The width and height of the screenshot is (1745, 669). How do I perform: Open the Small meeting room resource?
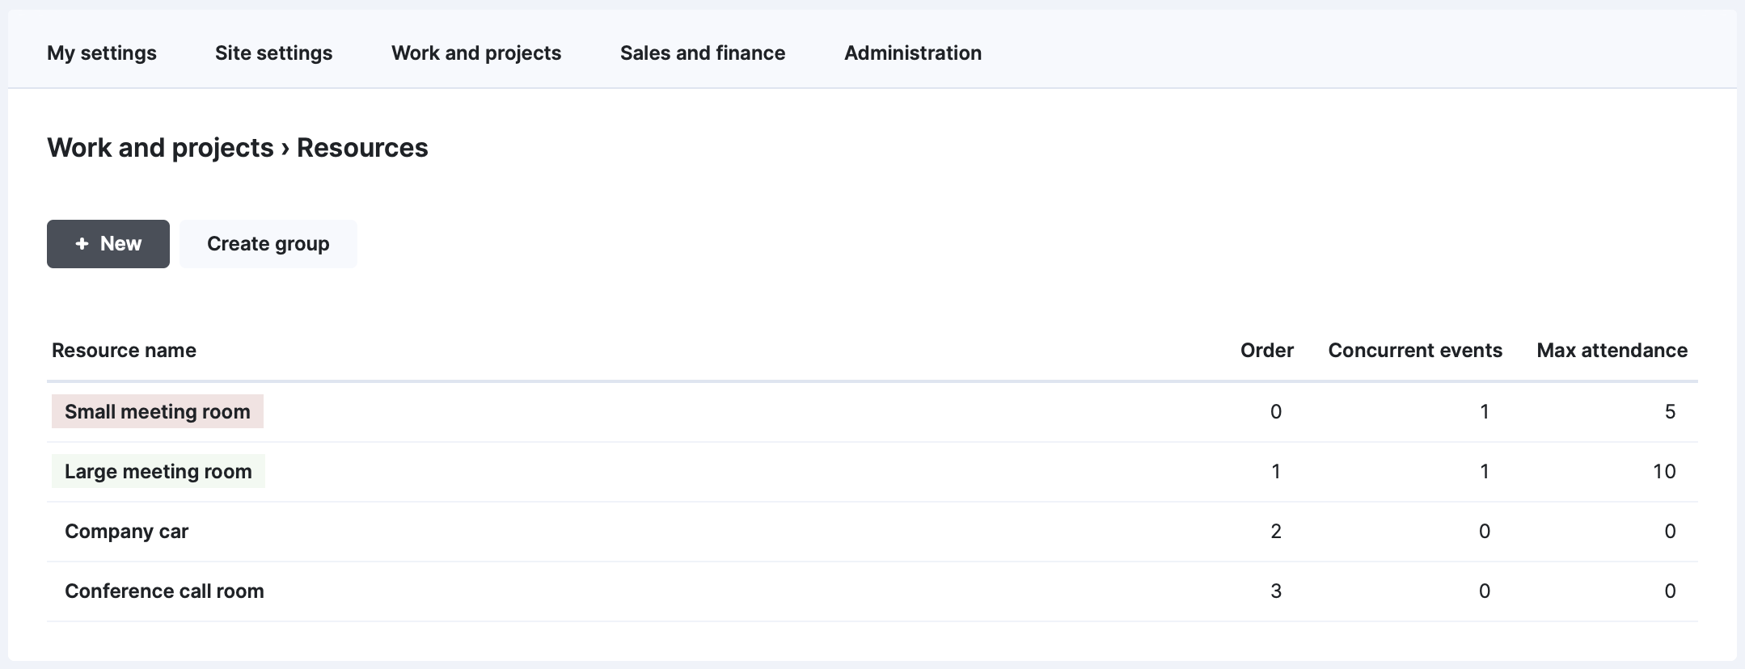point(158,411)
